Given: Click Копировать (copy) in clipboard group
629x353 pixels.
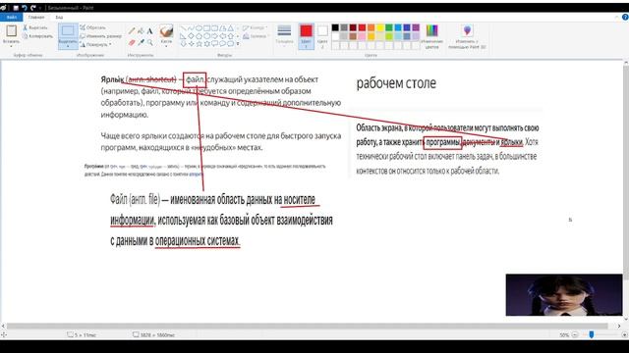Looking at the screenshot, I should (37, 36).
